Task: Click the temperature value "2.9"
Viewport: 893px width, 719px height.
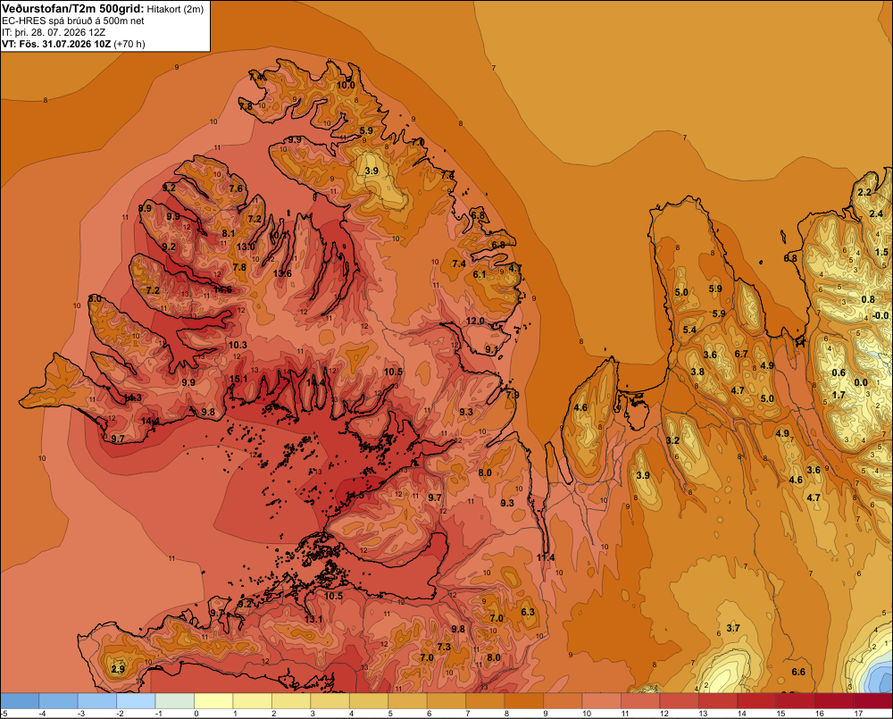Action: [118, 669]
